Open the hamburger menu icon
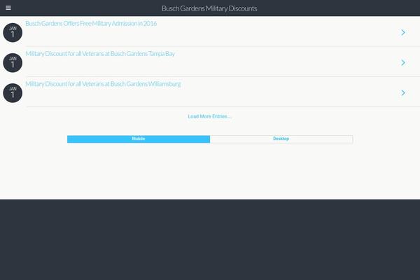420x280 pixels. (x=8, y=8)
